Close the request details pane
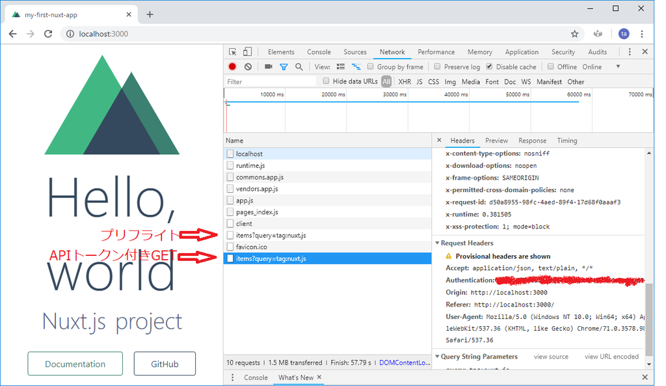 [x=439, y=140]
